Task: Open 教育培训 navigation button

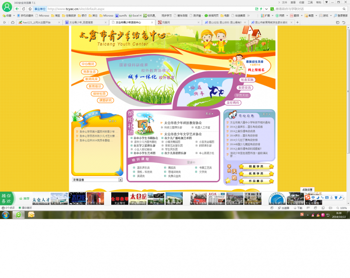Action: coord(95,86)
